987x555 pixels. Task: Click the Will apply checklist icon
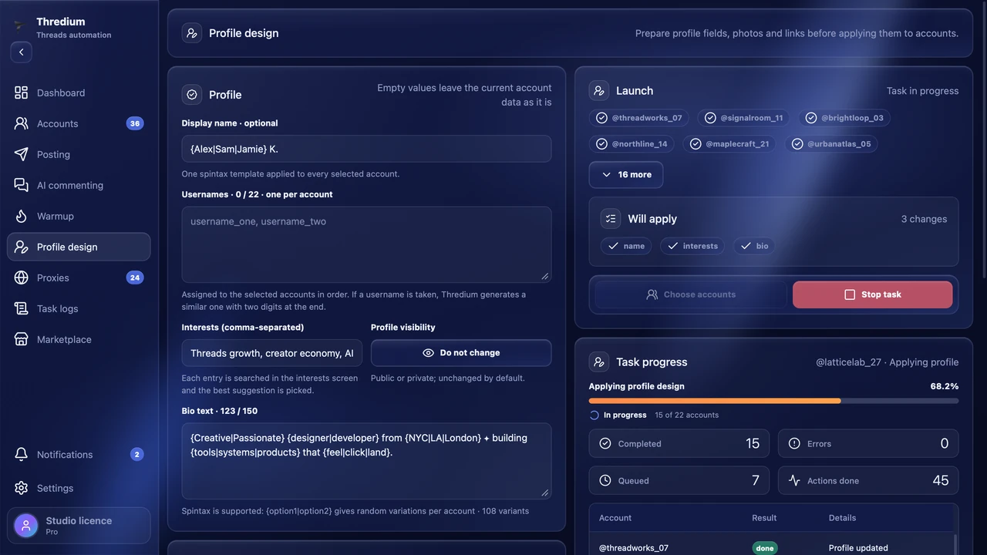(611, 219)
